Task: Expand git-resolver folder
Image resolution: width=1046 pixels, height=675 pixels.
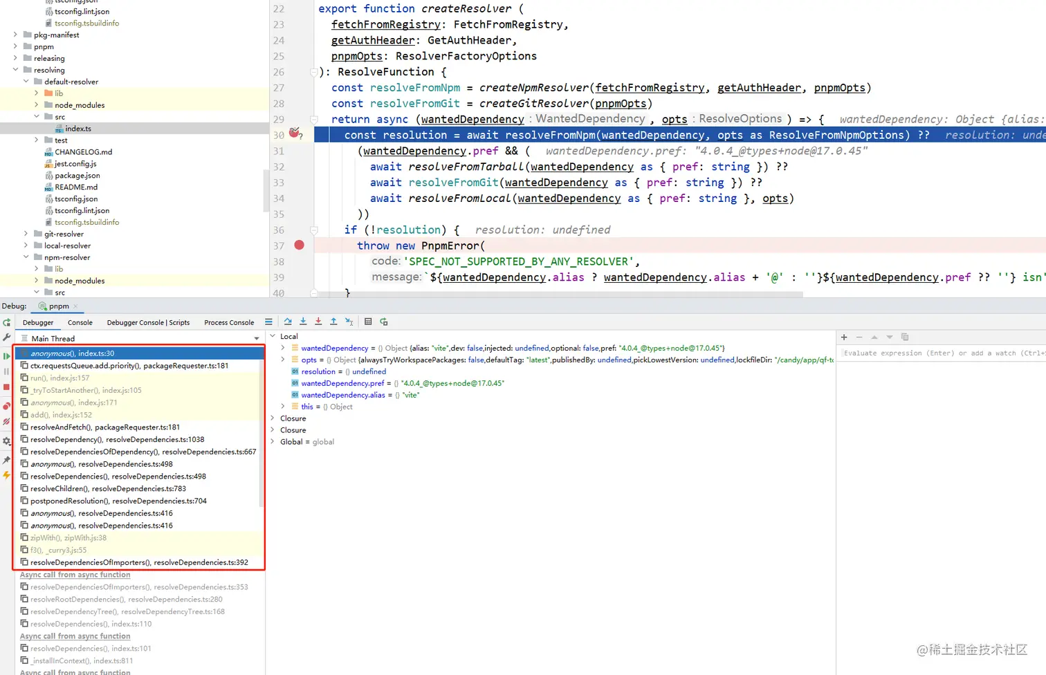Action: (26, 234)
